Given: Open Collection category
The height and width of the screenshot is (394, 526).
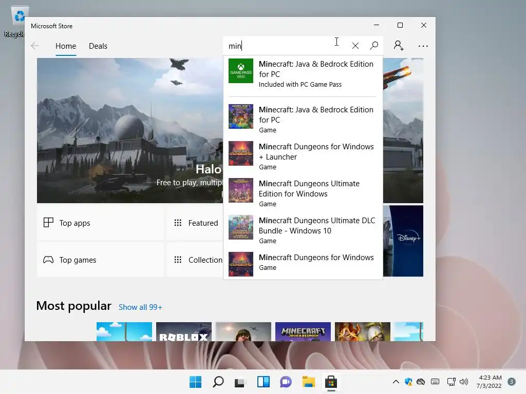Looking at the screenshot, I should pos(195,260).
